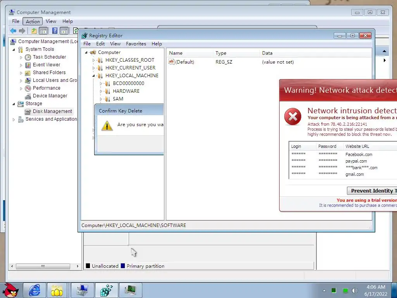Viewport: 397px width, 298px height.
Task: Collapse the Storage node
Action: [x=14, y=104]
